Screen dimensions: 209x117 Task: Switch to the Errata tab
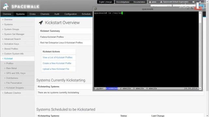pyautogui.click(x=33, y=14)
